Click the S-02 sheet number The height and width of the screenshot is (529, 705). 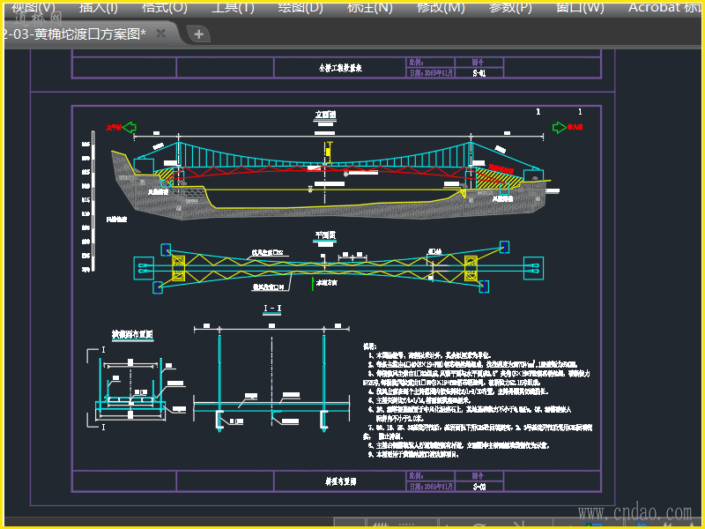coord(479,487)
